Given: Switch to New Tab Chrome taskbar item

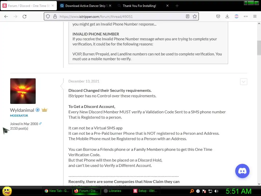Looking at the screenshot, I should 57,191.
